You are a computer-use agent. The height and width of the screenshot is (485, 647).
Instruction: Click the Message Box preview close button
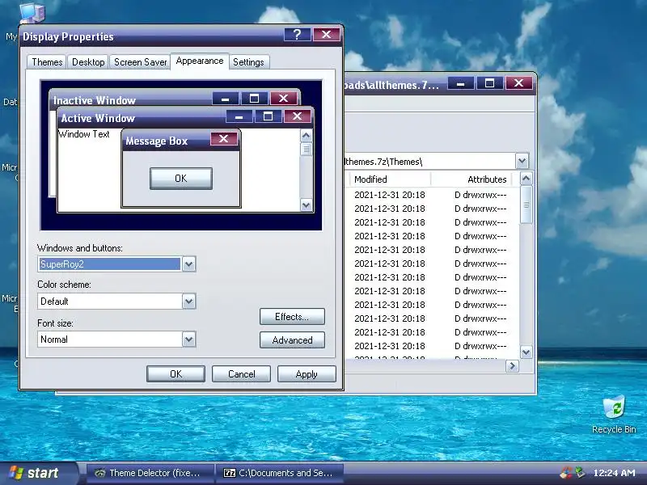tap(224, 138)
